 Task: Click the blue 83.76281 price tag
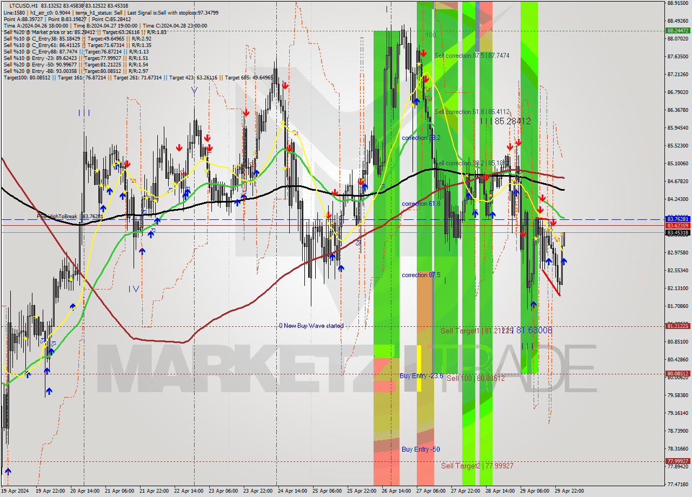click(678, 219)
